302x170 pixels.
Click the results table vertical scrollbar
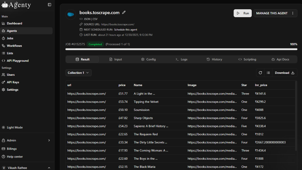(x=296, y=116)
